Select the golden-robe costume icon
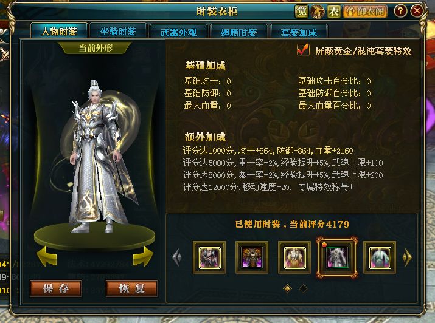 click(x=294, y=257)
